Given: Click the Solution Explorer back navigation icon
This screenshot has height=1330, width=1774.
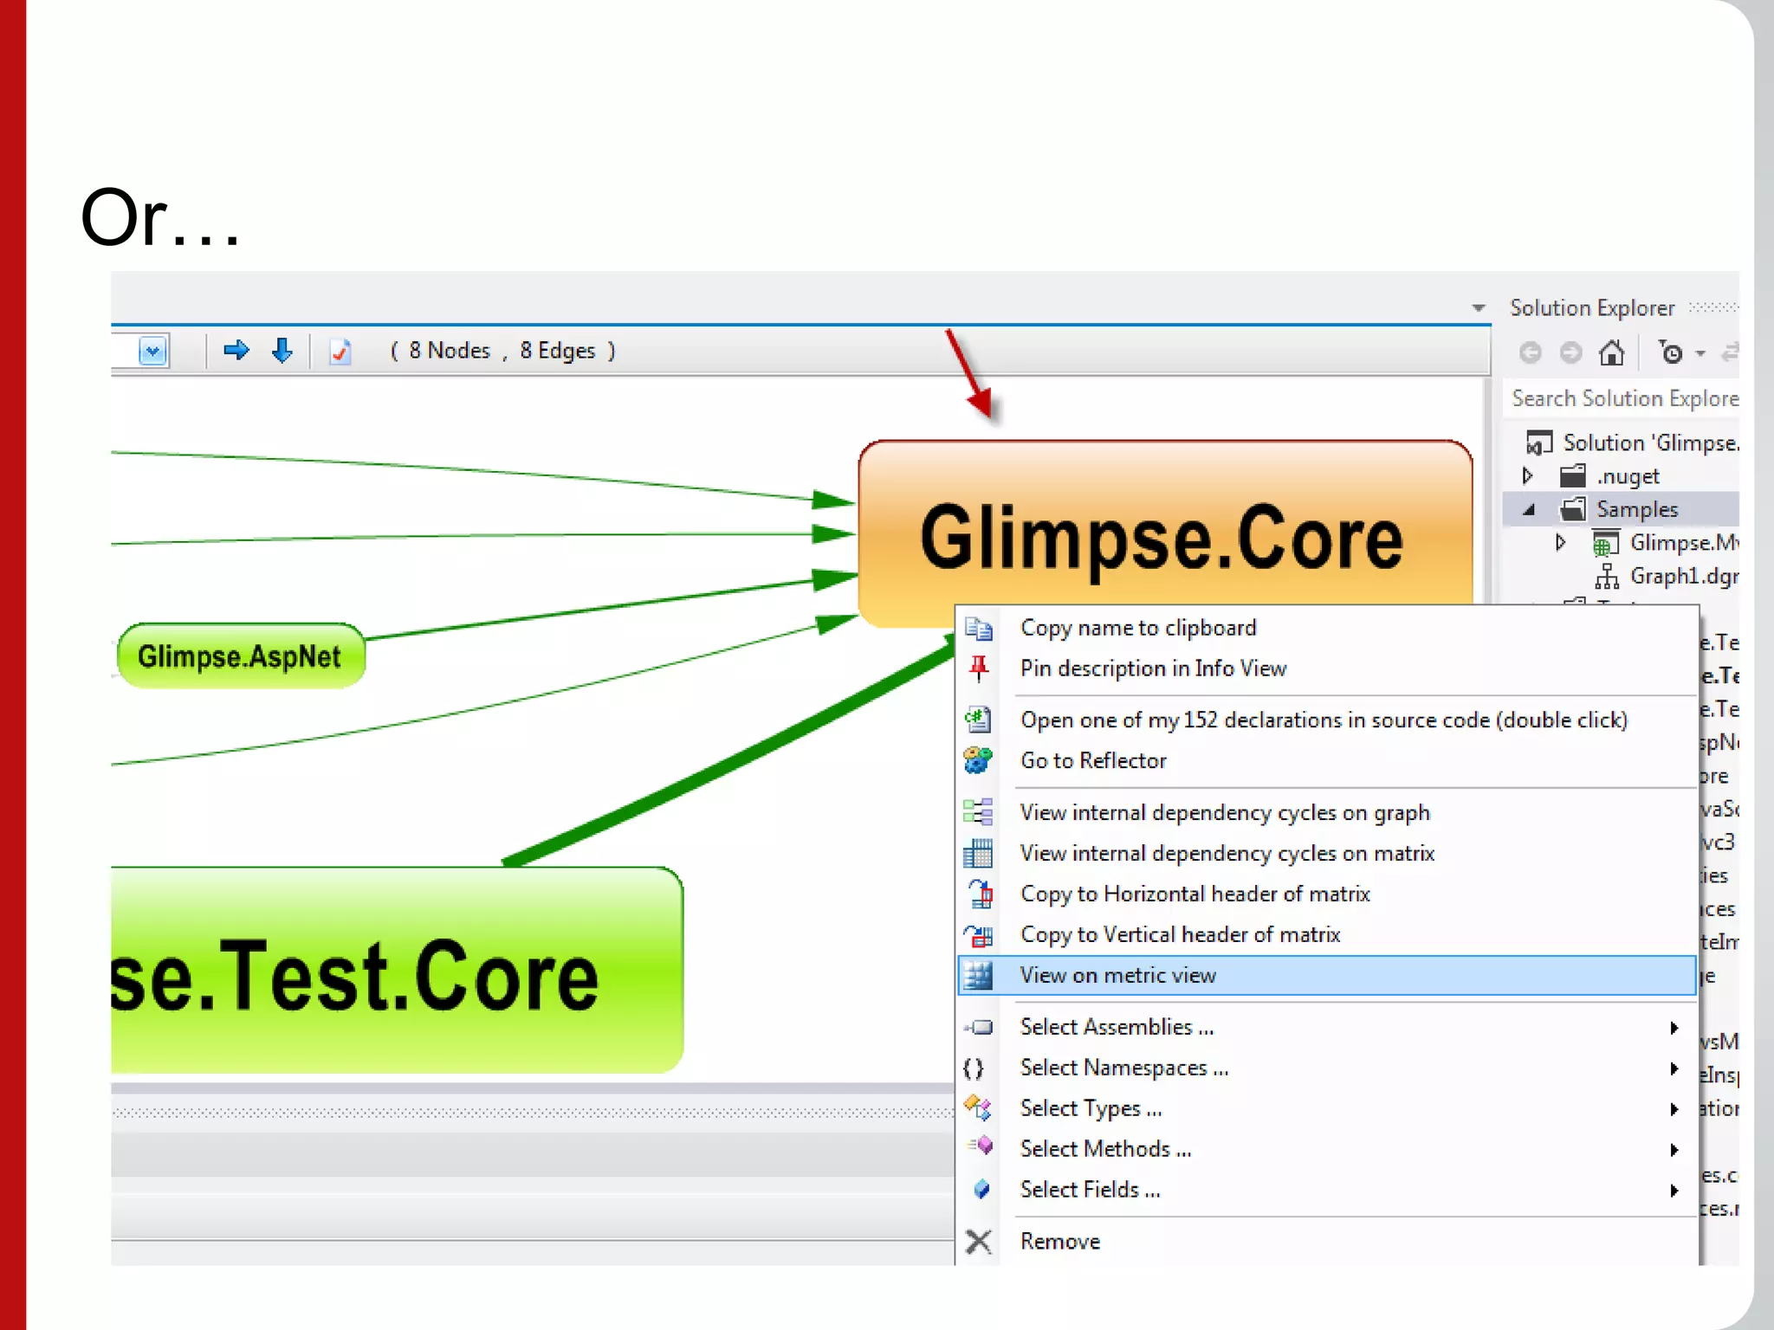Looking at the screenshot, I should [1531, 353].
